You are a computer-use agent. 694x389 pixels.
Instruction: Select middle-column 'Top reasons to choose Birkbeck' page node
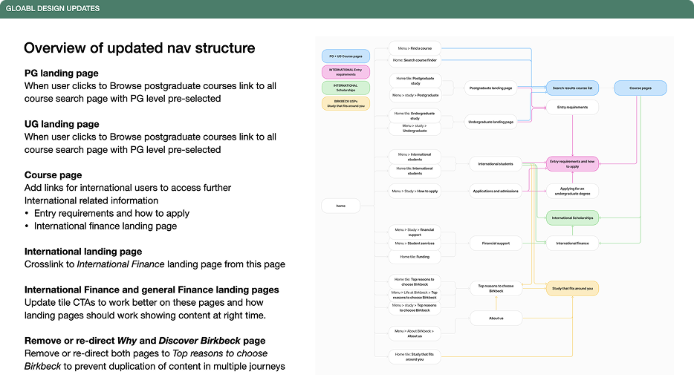pyautogui.click(x=496, y=288)
